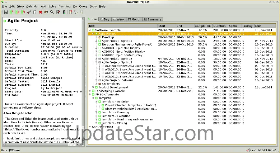The height and width of the screenshot is (153, 280).
Task: Expand the Template - Planning node
Action: tap(96, 112)
